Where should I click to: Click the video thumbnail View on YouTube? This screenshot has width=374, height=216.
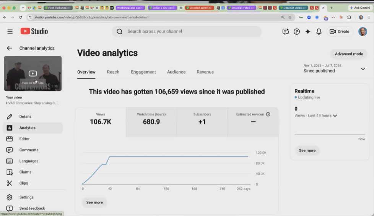click(33, 74)
